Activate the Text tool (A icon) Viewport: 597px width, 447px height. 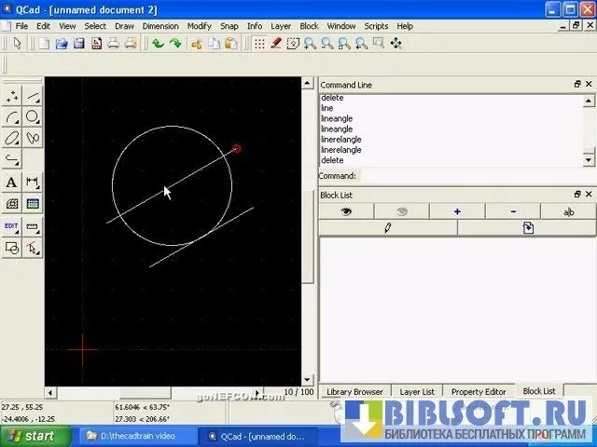pyautogui.click(x=12, y=183)
